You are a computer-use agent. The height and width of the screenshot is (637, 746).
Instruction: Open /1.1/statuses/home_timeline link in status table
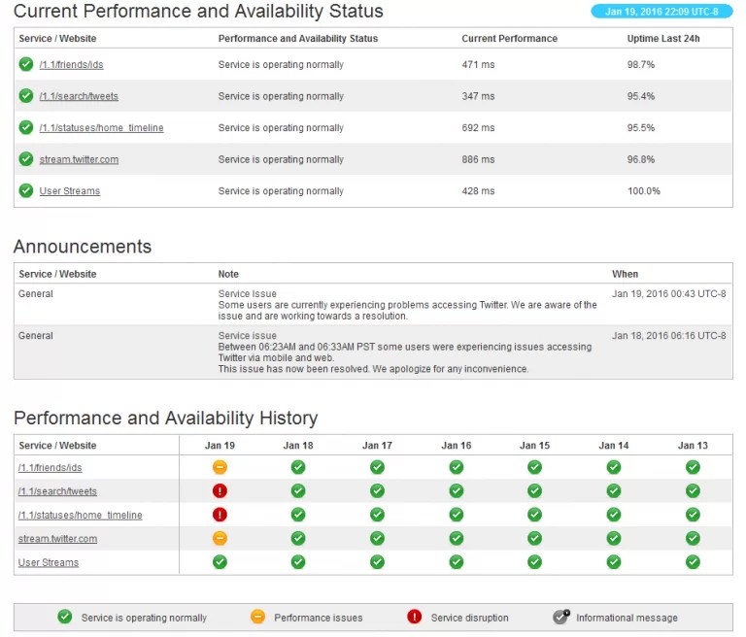click(101, 128)
